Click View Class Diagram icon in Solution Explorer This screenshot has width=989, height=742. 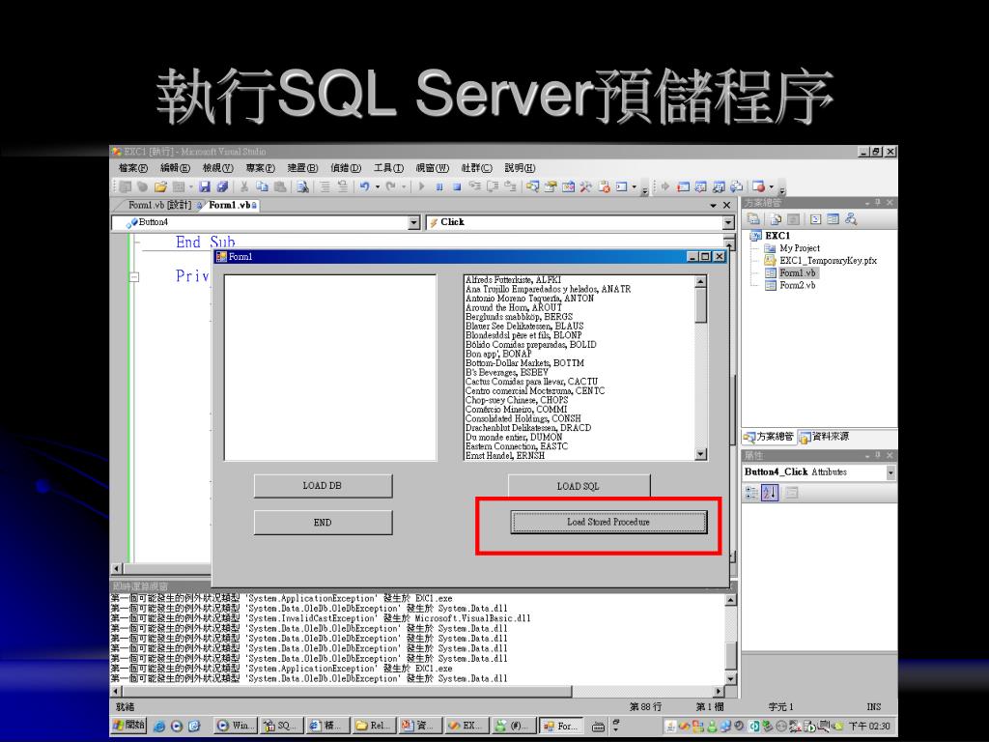[851, 219]
